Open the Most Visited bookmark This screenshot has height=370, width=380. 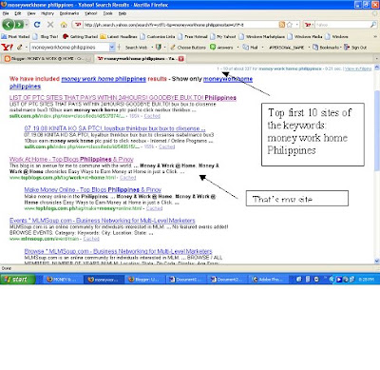[x=16, y=37]
